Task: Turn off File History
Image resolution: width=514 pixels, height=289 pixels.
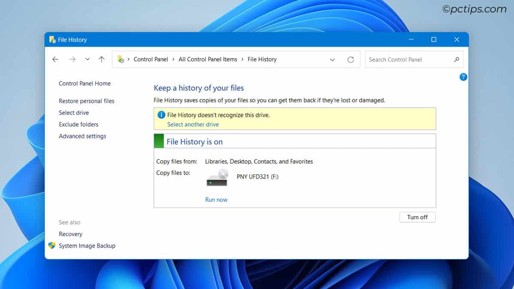Action: tap(417, 217)
